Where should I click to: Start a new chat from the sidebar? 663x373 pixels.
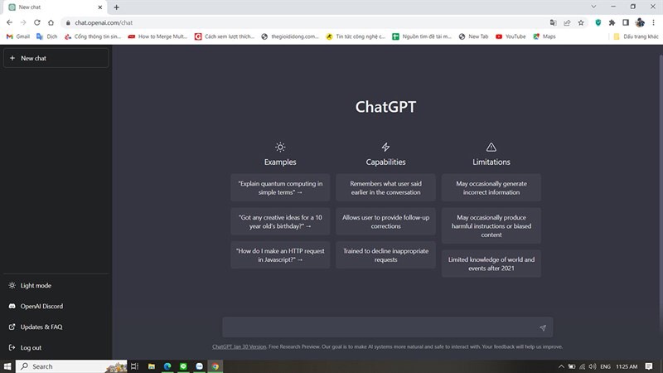point(56,58)
